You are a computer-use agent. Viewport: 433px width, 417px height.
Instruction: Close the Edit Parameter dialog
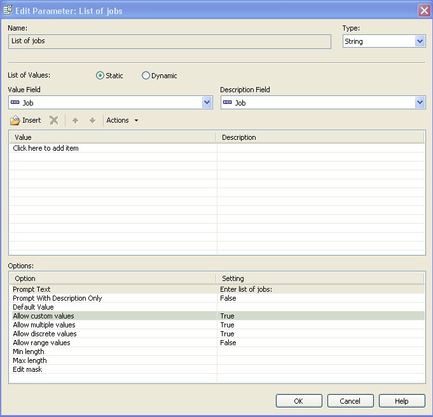pos(423,10)
